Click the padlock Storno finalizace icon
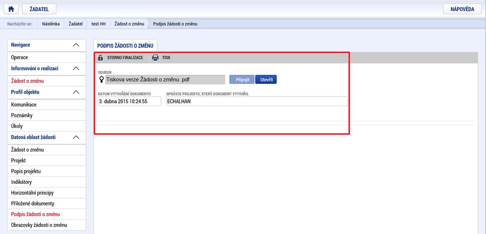The image size is (486, 234). tap(101, 58)
